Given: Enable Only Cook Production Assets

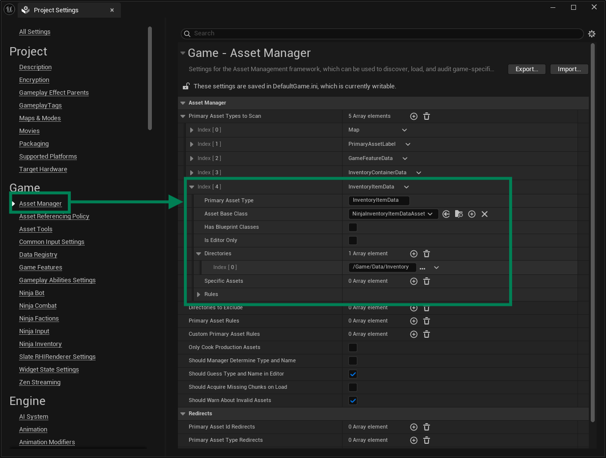Looking at the screenshot, I should [x=352, y=347].
